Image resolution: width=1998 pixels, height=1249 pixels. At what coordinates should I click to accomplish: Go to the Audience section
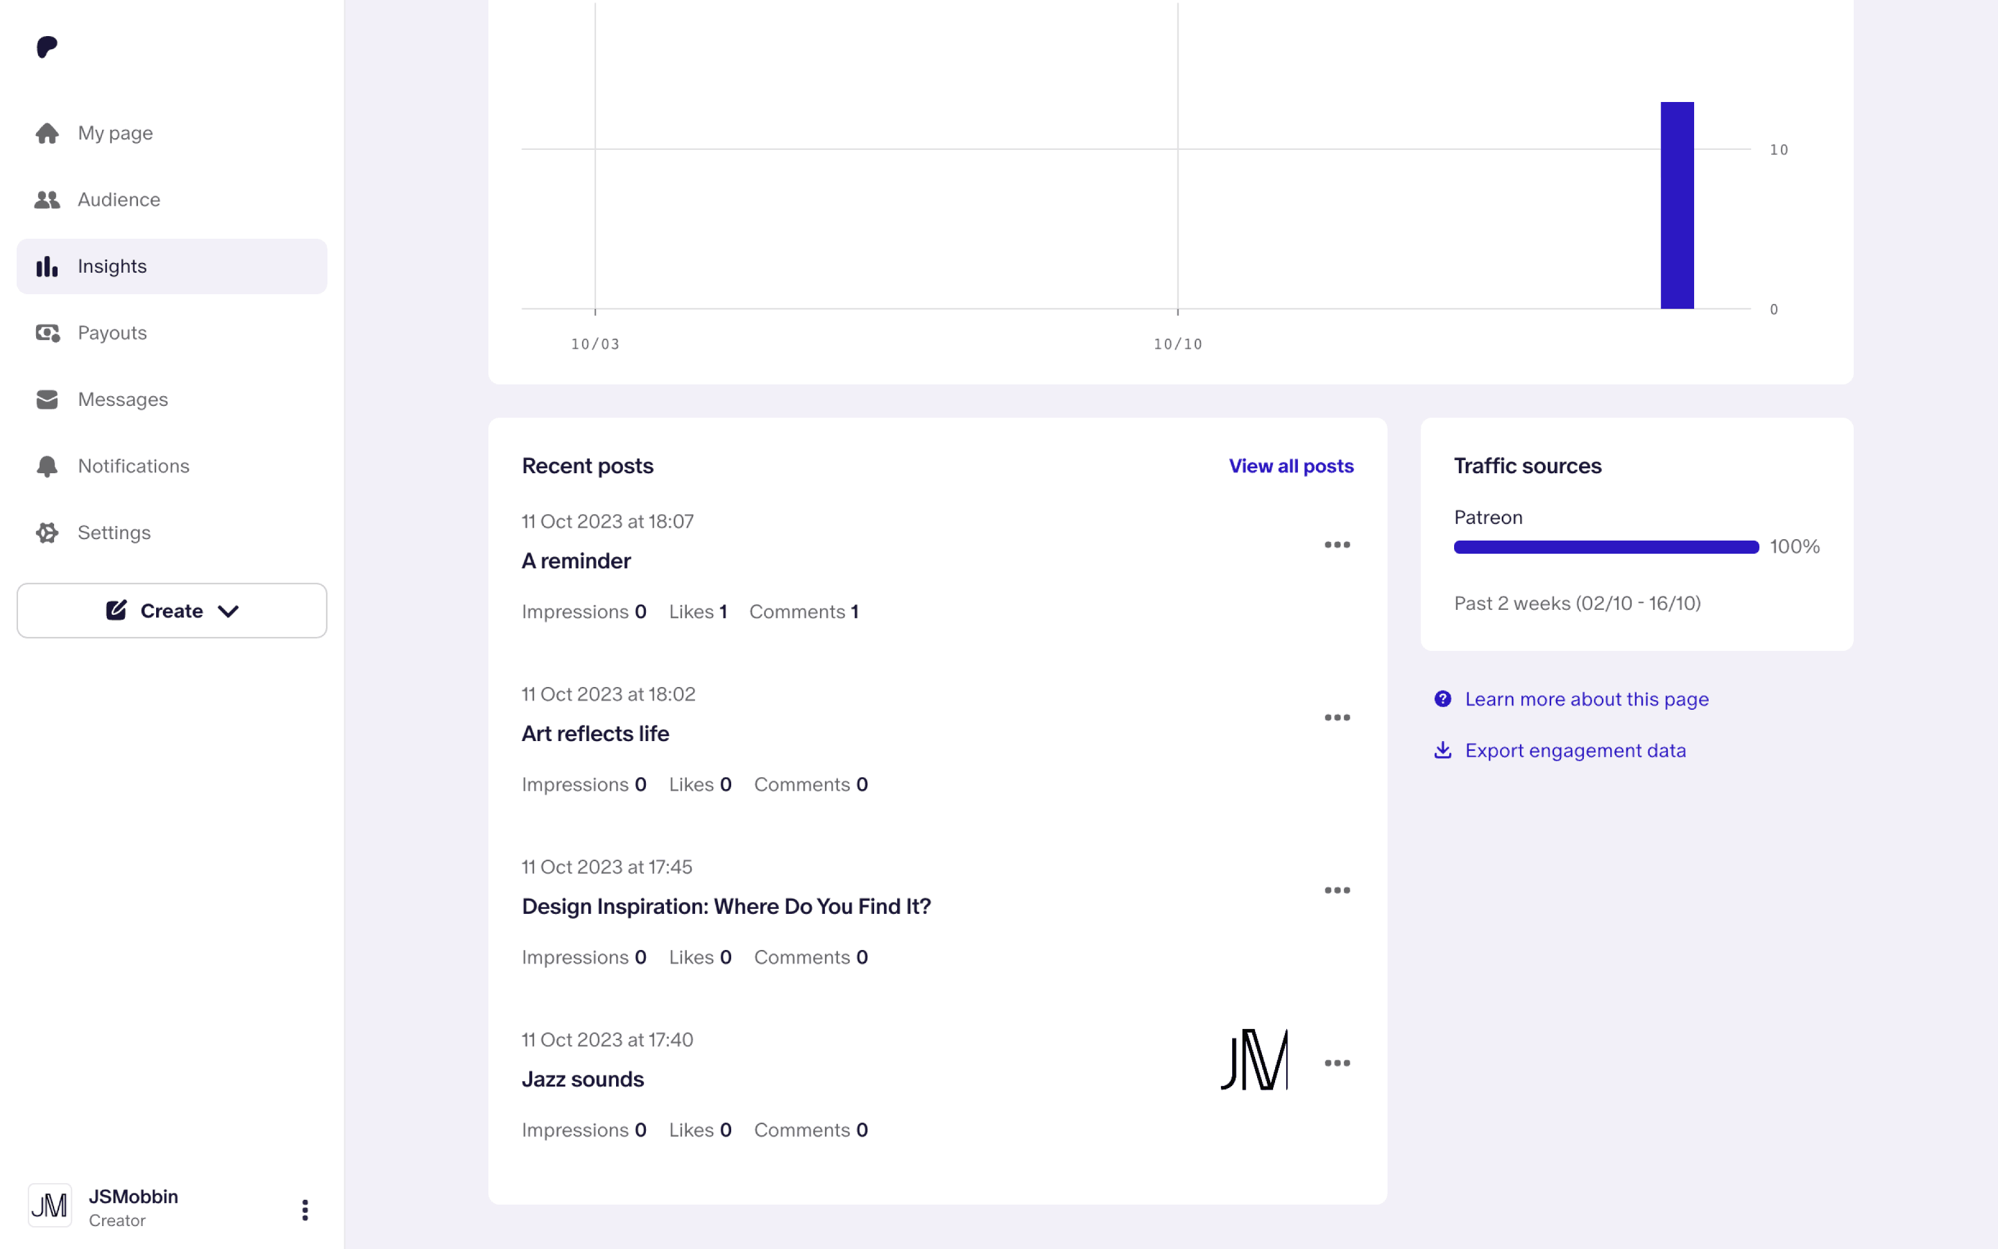click(x=118, y=200)
